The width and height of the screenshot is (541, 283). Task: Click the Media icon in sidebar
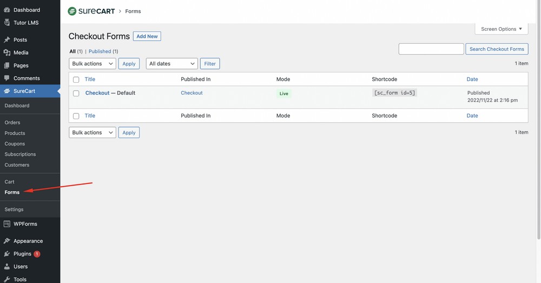pos(7,52)
